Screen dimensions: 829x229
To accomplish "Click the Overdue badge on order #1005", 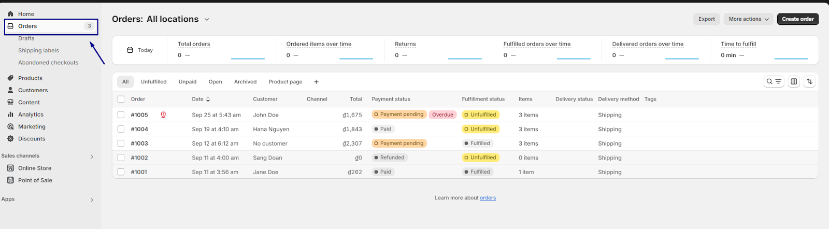I will click(x=442, y=115).
